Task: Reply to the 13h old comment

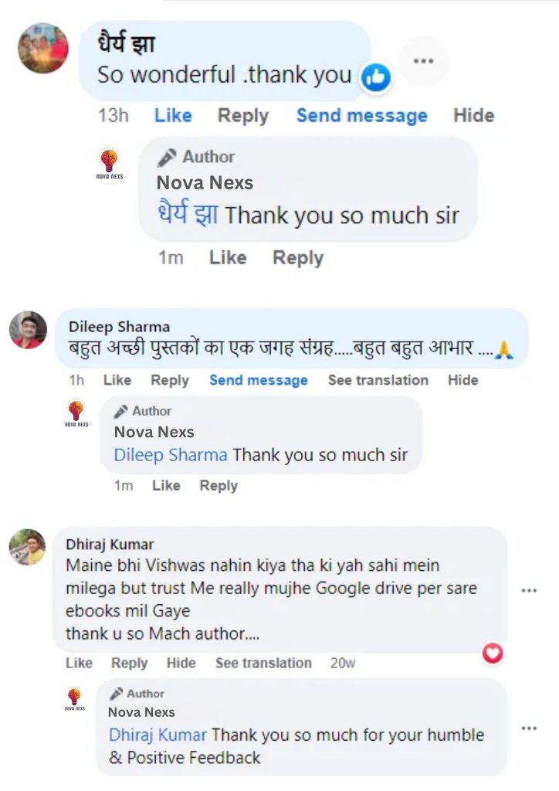Action: pos(243,116)
